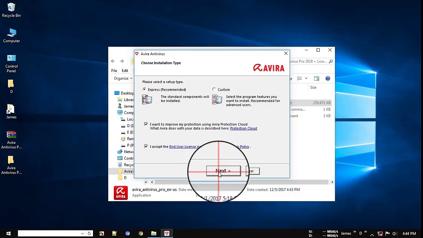Screen dimensions: 423x238
Task: Select drive P in the Explorer tree
Action: (x=127, y=145)
